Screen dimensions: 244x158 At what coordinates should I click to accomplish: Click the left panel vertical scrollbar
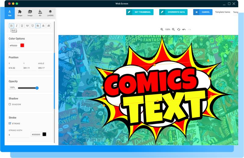[x=54, y=81]
